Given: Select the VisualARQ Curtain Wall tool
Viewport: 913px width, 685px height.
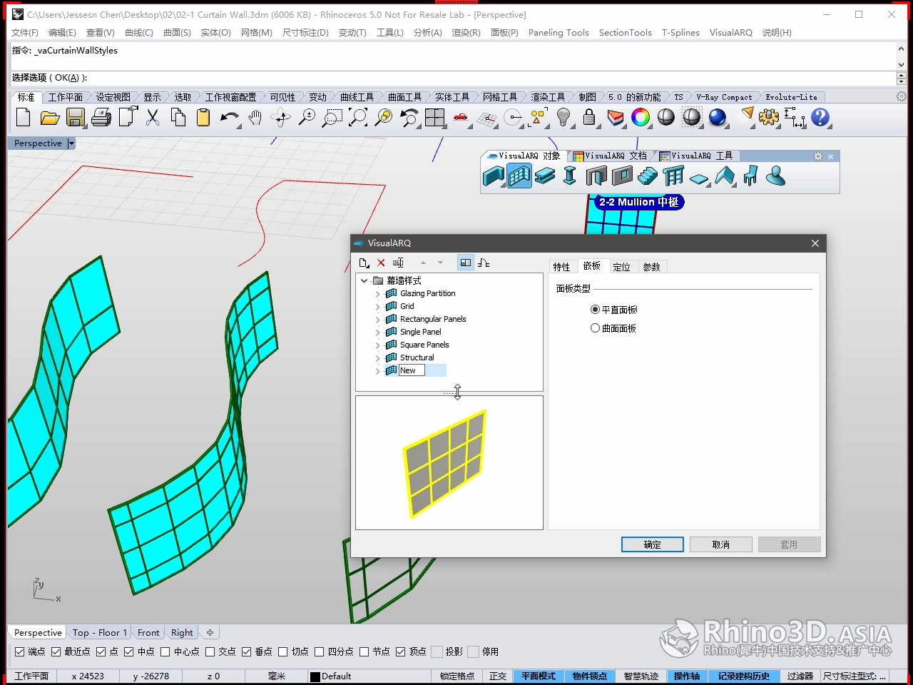Looking at the screenshot, I should (x=519, y=176).
